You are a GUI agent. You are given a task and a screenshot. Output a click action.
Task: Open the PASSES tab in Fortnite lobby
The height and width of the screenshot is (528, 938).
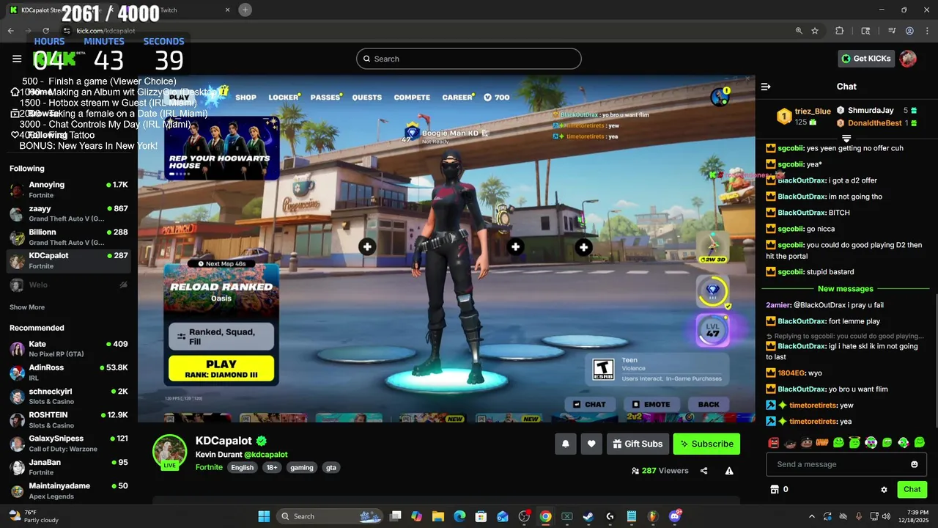[x=325, y=97]
